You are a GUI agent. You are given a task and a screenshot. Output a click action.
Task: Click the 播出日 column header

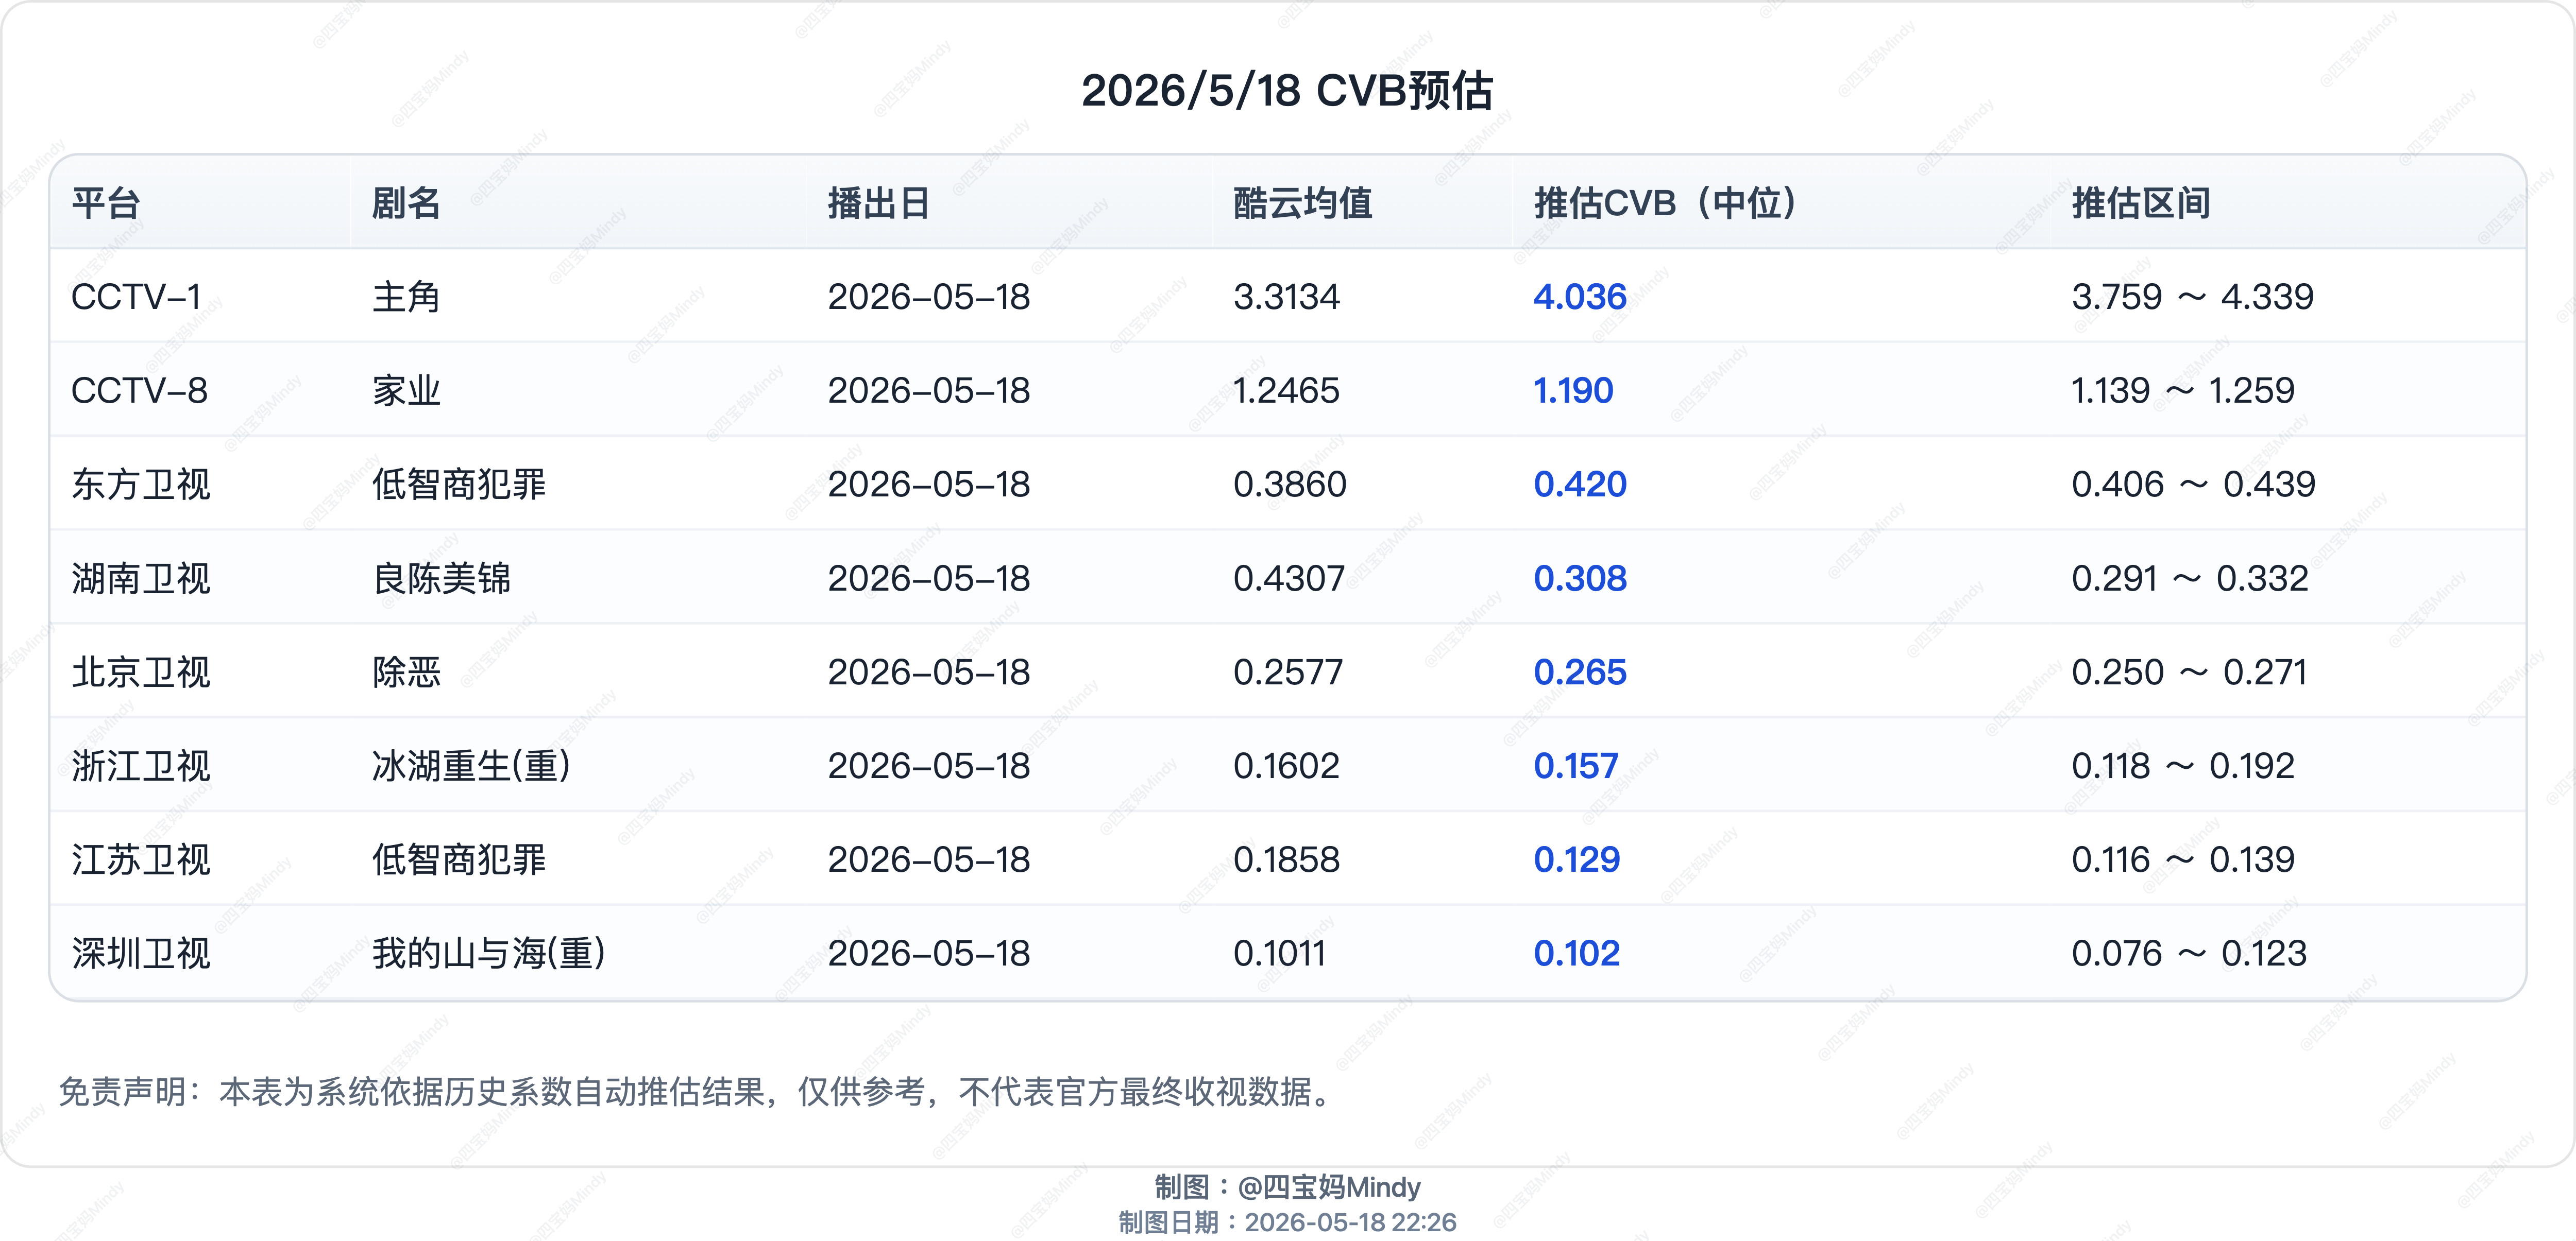pos(879,203)
